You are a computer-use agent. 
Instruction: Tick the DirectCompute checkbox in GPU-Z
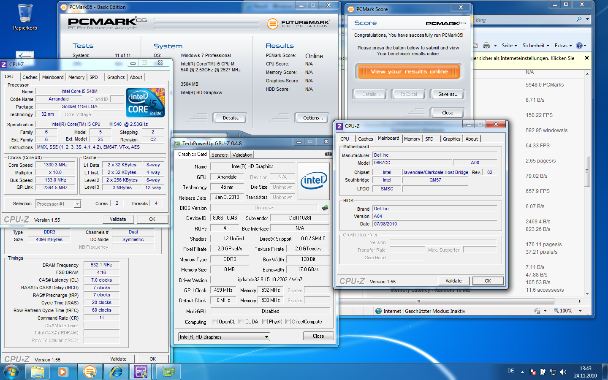point(288,322)
